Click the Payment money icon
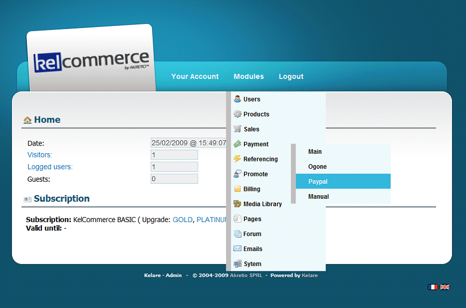 [x=237, y=144]
